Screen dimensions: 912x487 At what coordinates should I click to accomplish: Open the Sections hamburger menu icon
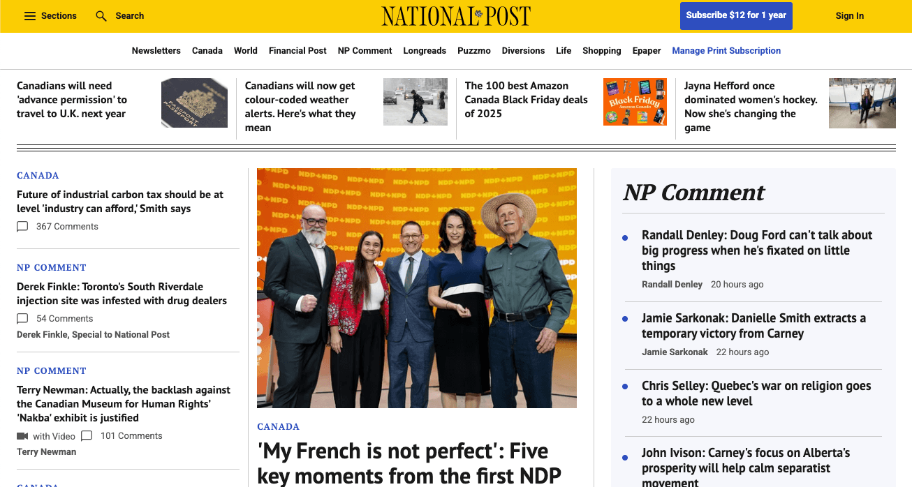[30, 16]
